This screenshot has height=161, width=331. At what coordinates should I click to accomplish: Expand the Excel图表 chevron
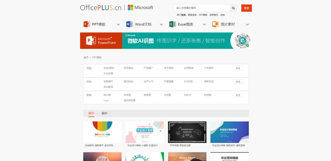(x=204, y=25)
